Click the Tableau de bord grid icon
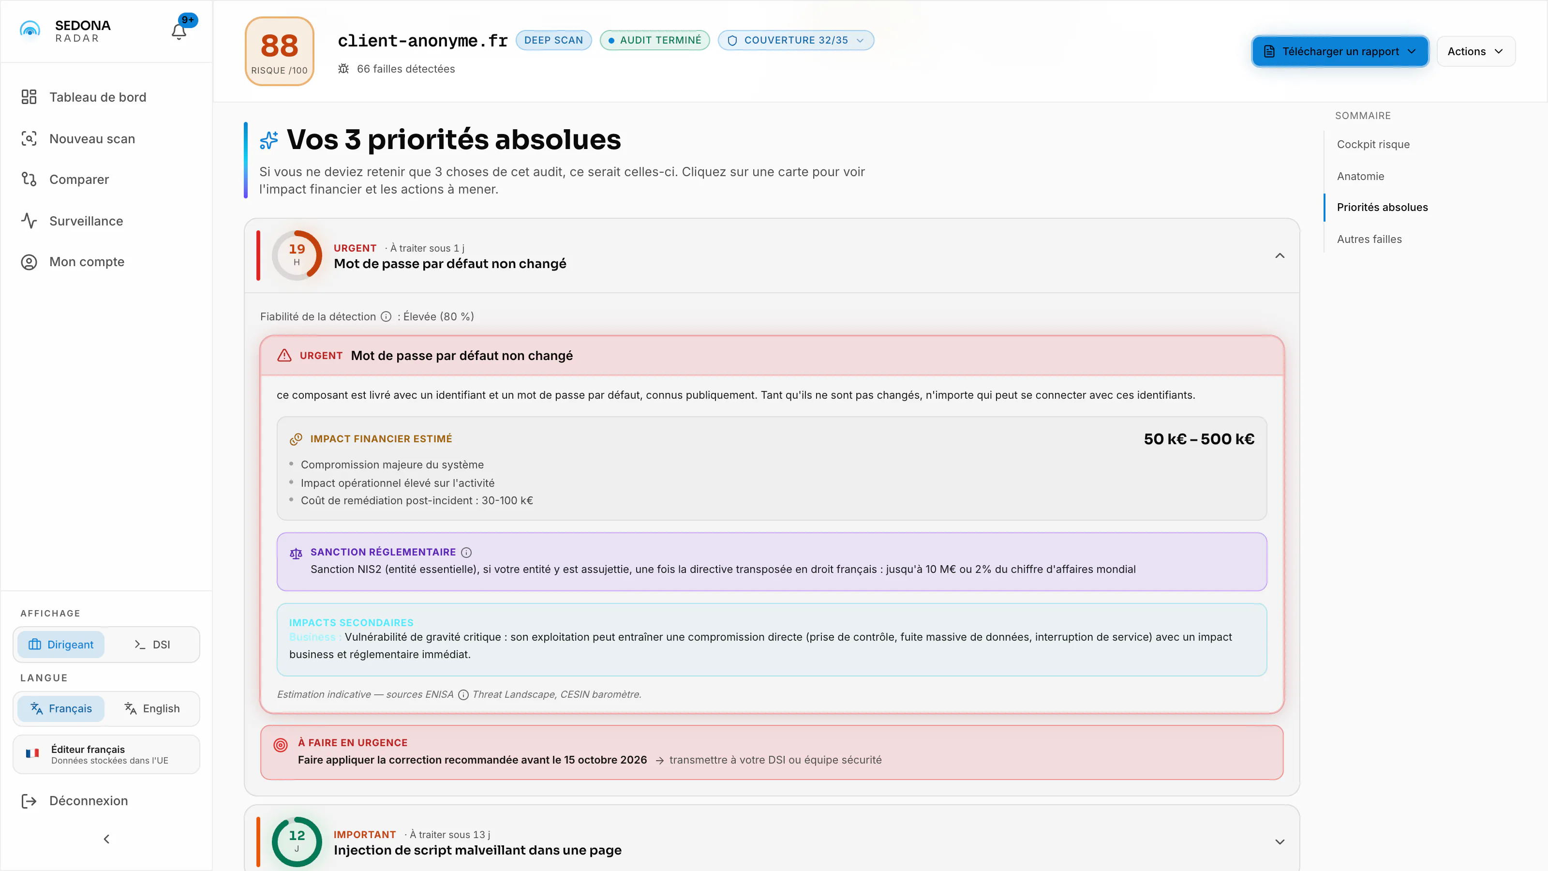 [x=29, y=97]
